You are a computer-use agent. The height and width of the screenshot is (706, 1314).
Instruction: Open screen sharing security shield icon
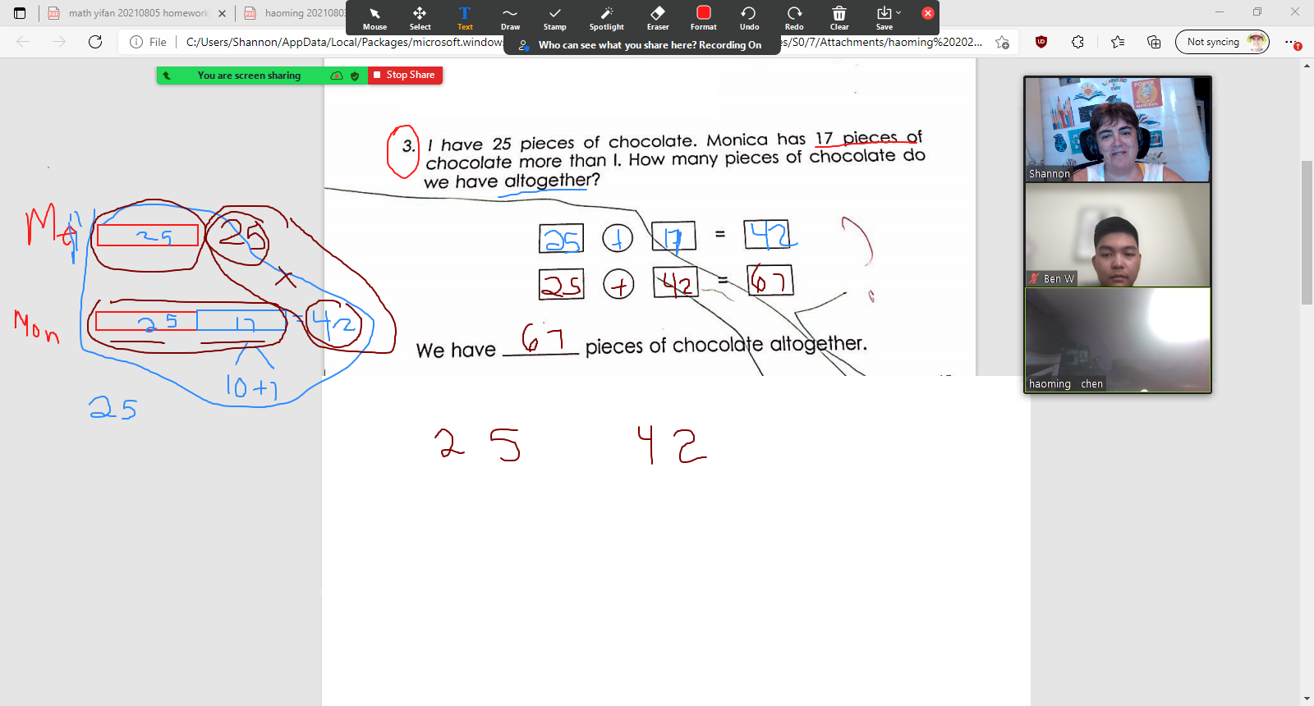pos(355,76)
